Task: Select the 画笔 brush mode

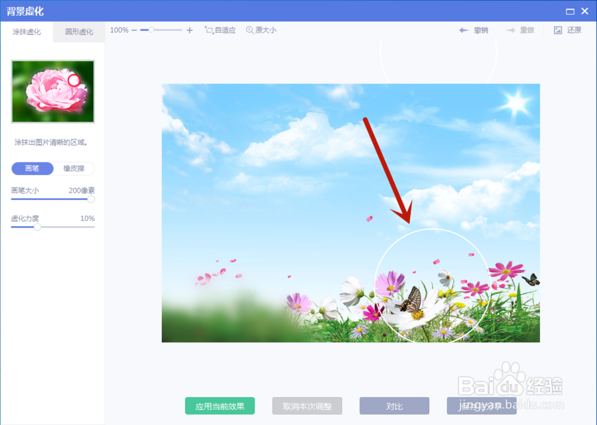Action: [32, 168]
